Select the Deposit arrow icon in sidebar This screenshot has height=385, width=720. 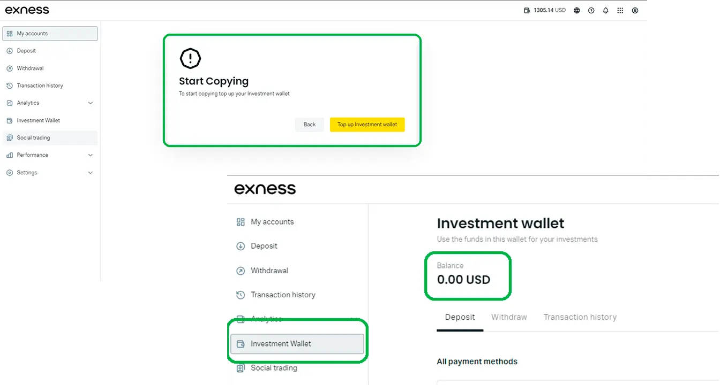click(x=9, y=51)
